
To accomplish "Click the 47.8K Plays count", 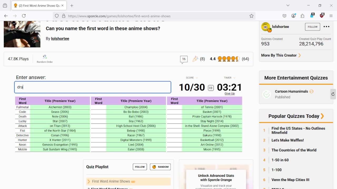I will click(18, 59).
